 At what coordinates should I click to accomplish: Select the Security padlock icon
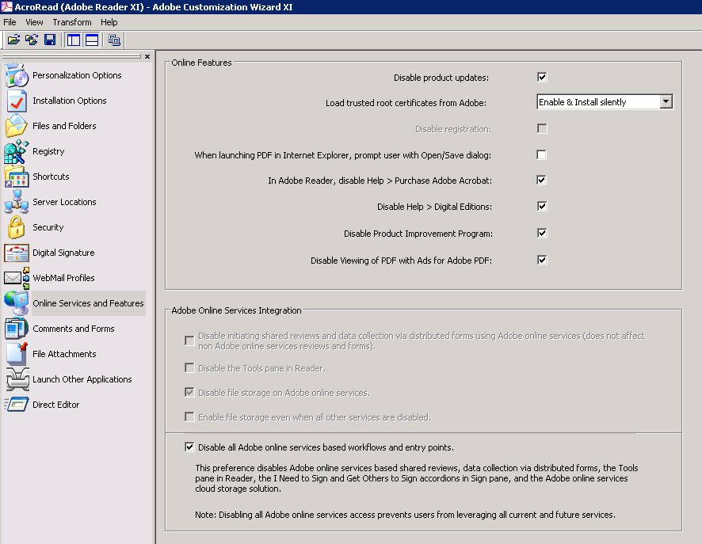pyautogui.click(x=16, y=227)
